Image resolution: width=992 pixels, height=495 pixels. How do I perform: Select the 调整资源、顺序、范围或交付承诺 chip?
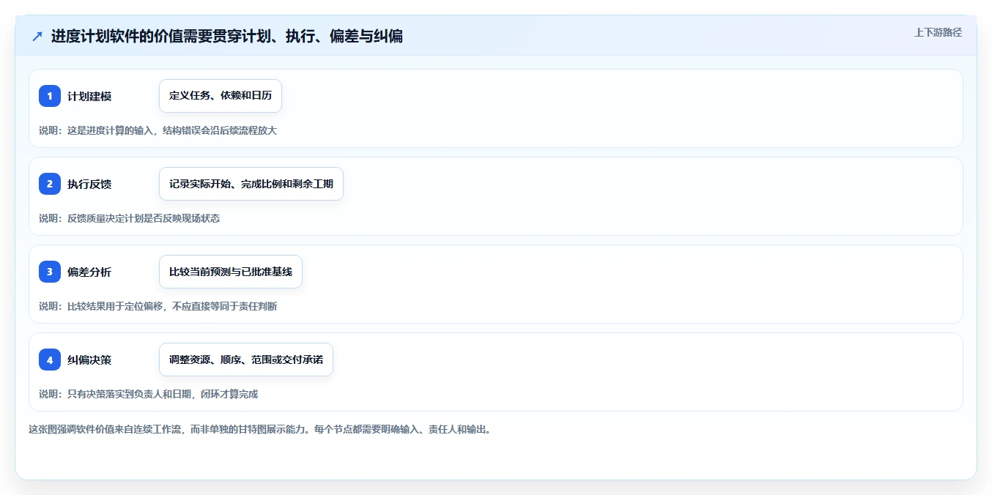246,360
